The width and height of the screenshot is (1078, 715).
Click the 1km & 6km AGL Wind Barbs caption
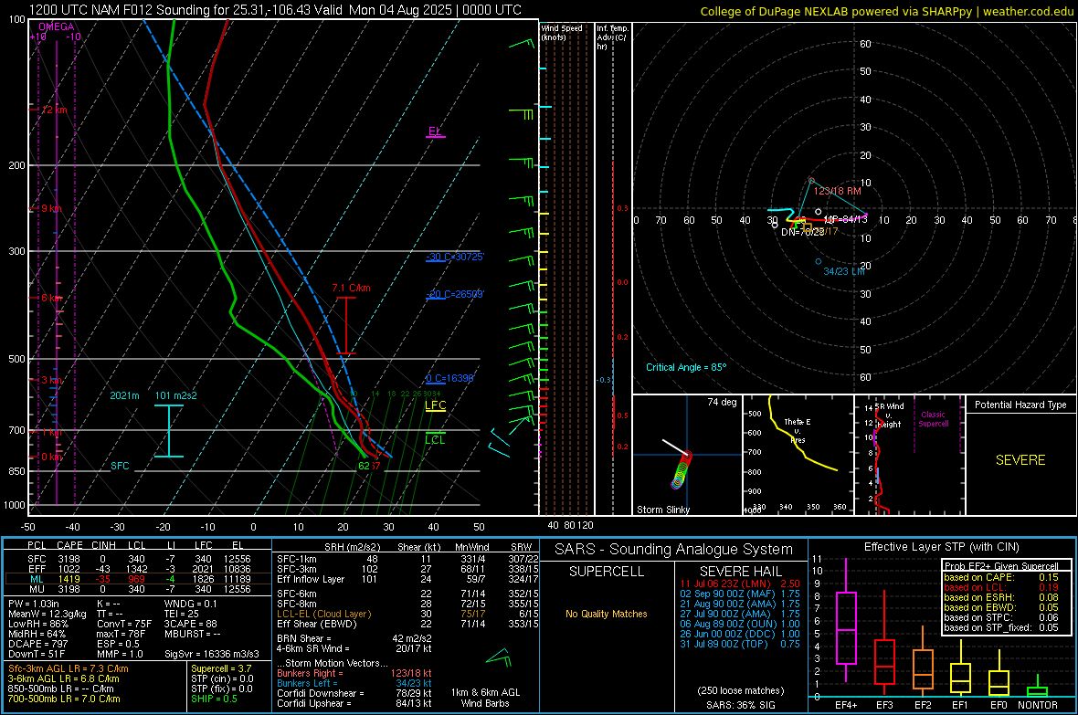click(485, 698)
